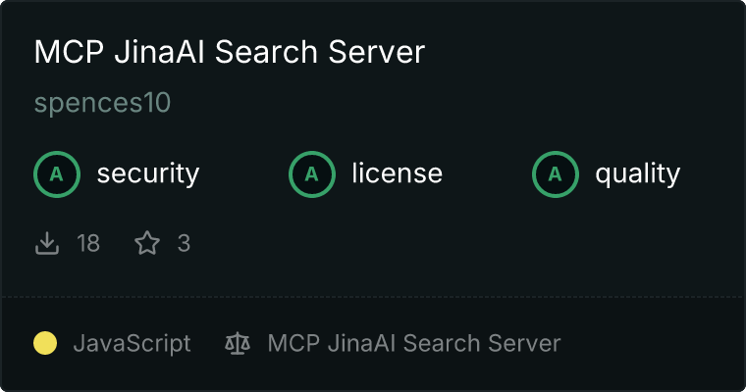
Task: Click the dashed divider above the footer
Action: 373,297
